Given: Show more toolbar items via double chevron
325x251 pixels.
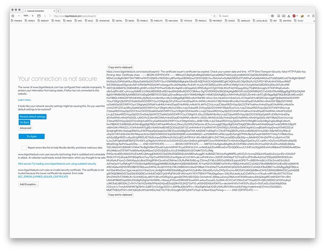Looking at the screenshot, I should click(x=308, y=16).
